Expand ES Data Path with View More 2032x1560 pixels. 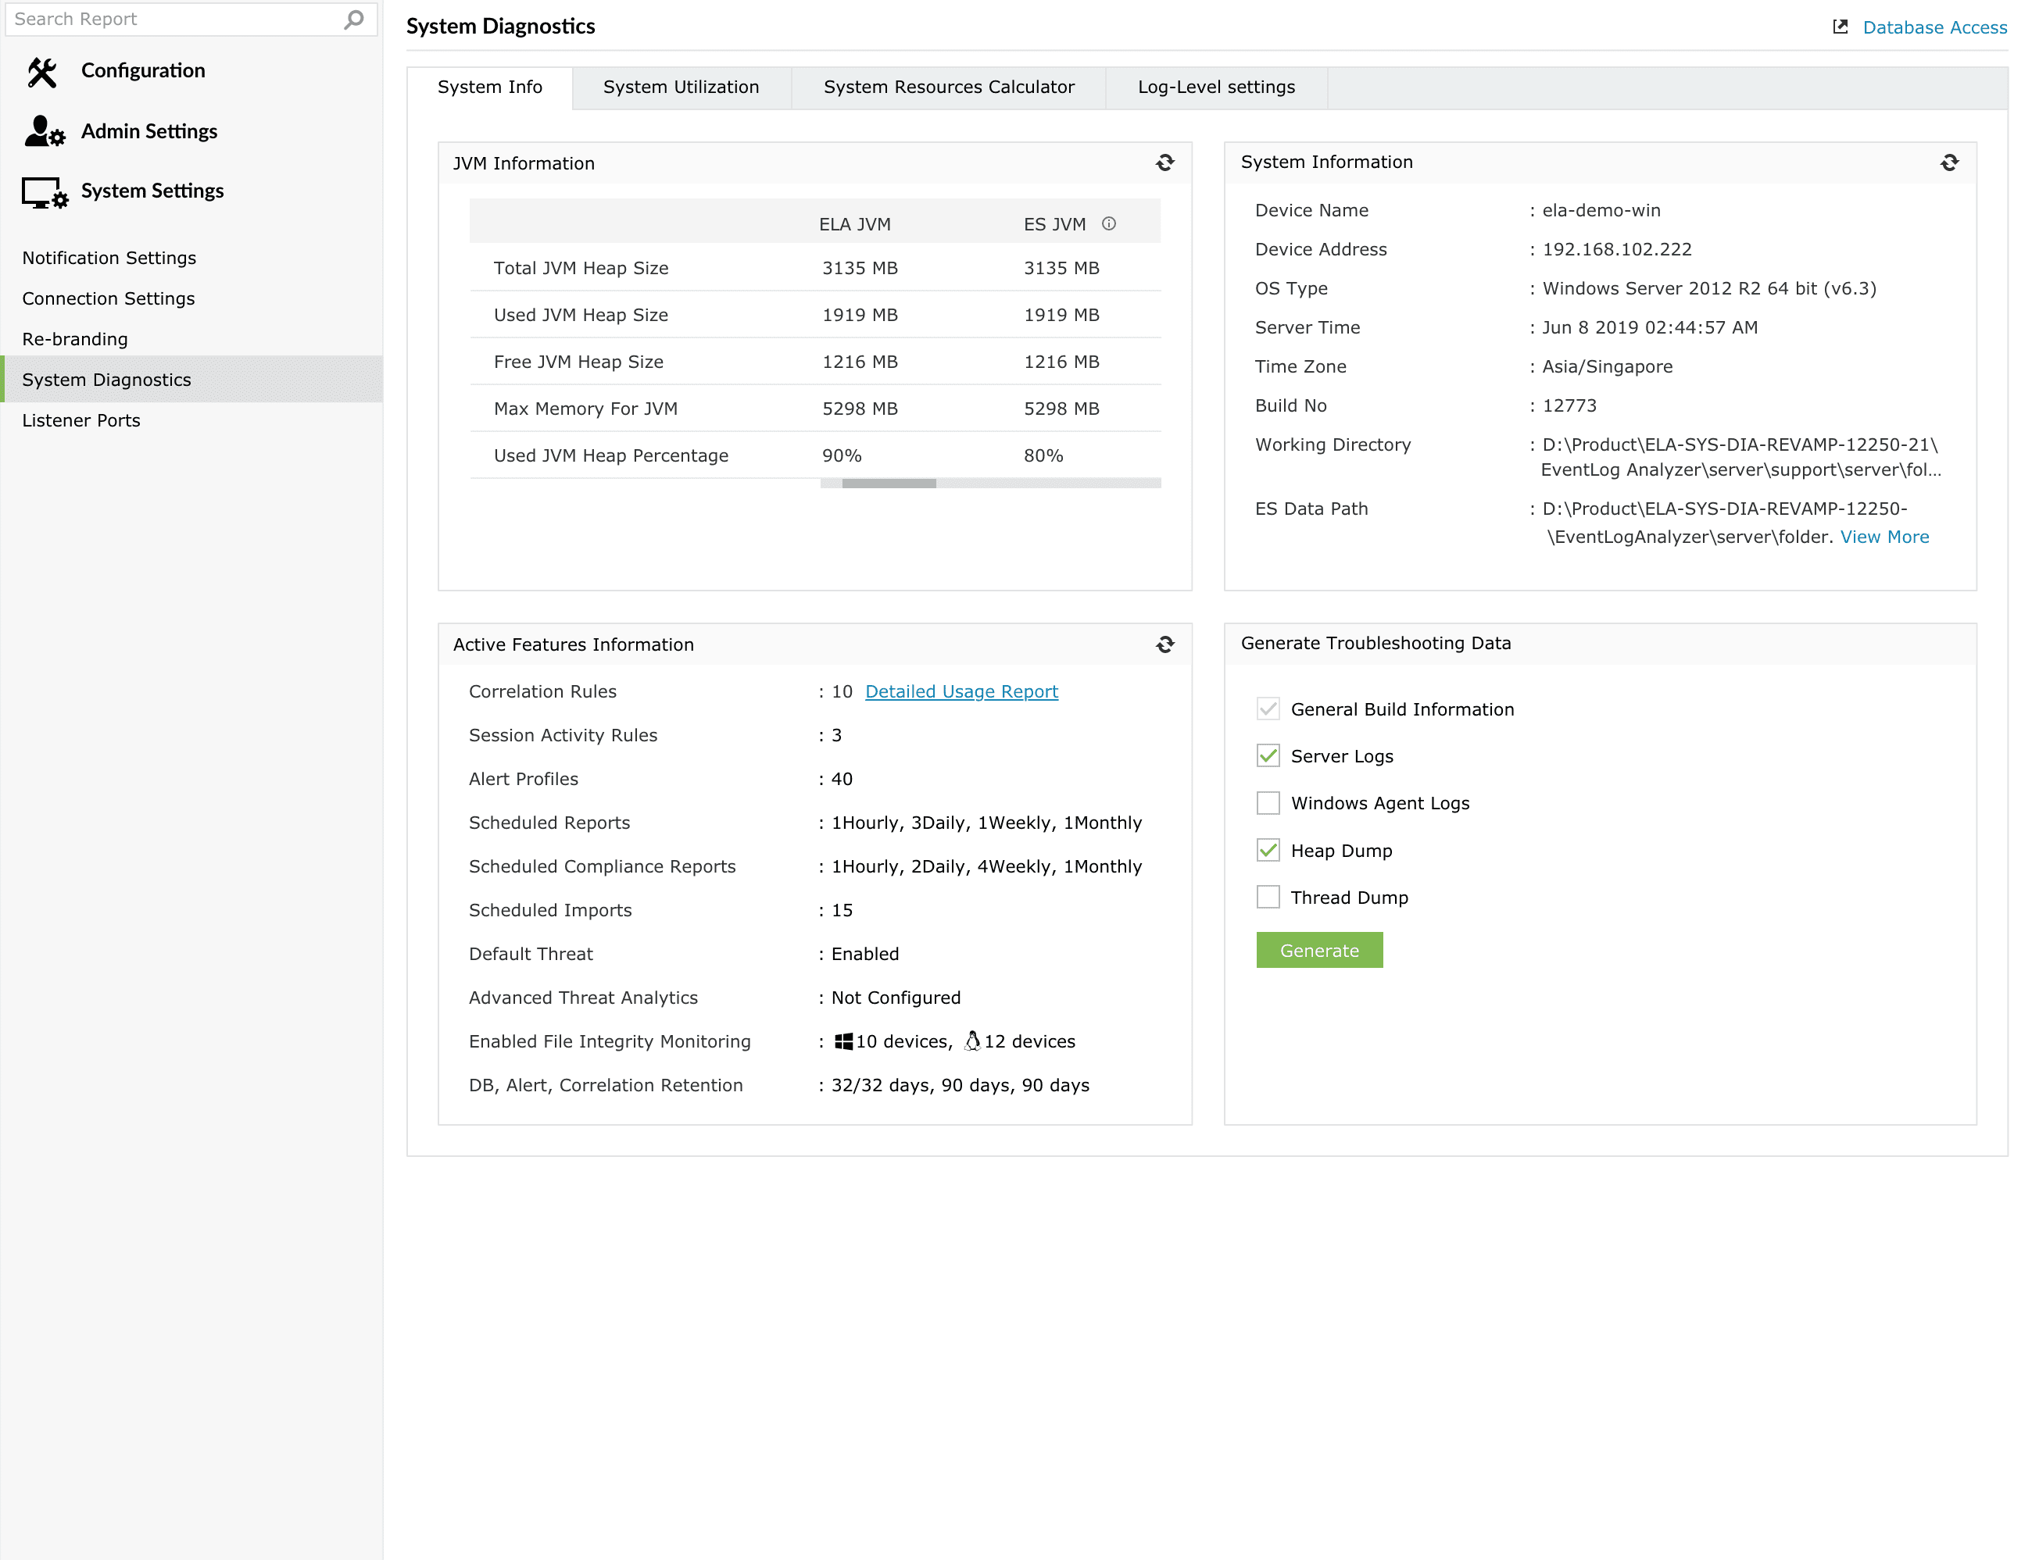[x=1884, y=537]
